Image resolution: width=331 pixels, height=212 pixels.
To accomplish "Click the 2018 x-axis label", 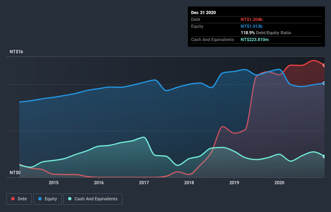I will pos(189,183).
